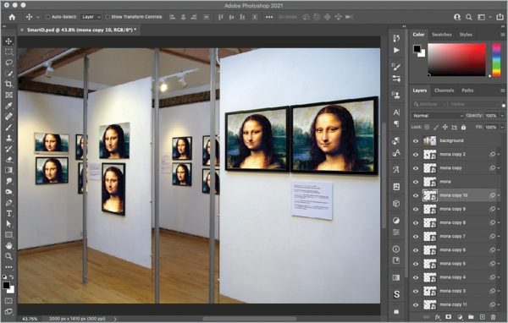The height and width of the screenshot is (323, 508).
Task: Select the Clone Stamp tool
Action: [x=8, y=138]
